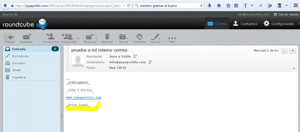Click the browser search box
The width and height of the screenshot is (300, 132).
(169, 6)
